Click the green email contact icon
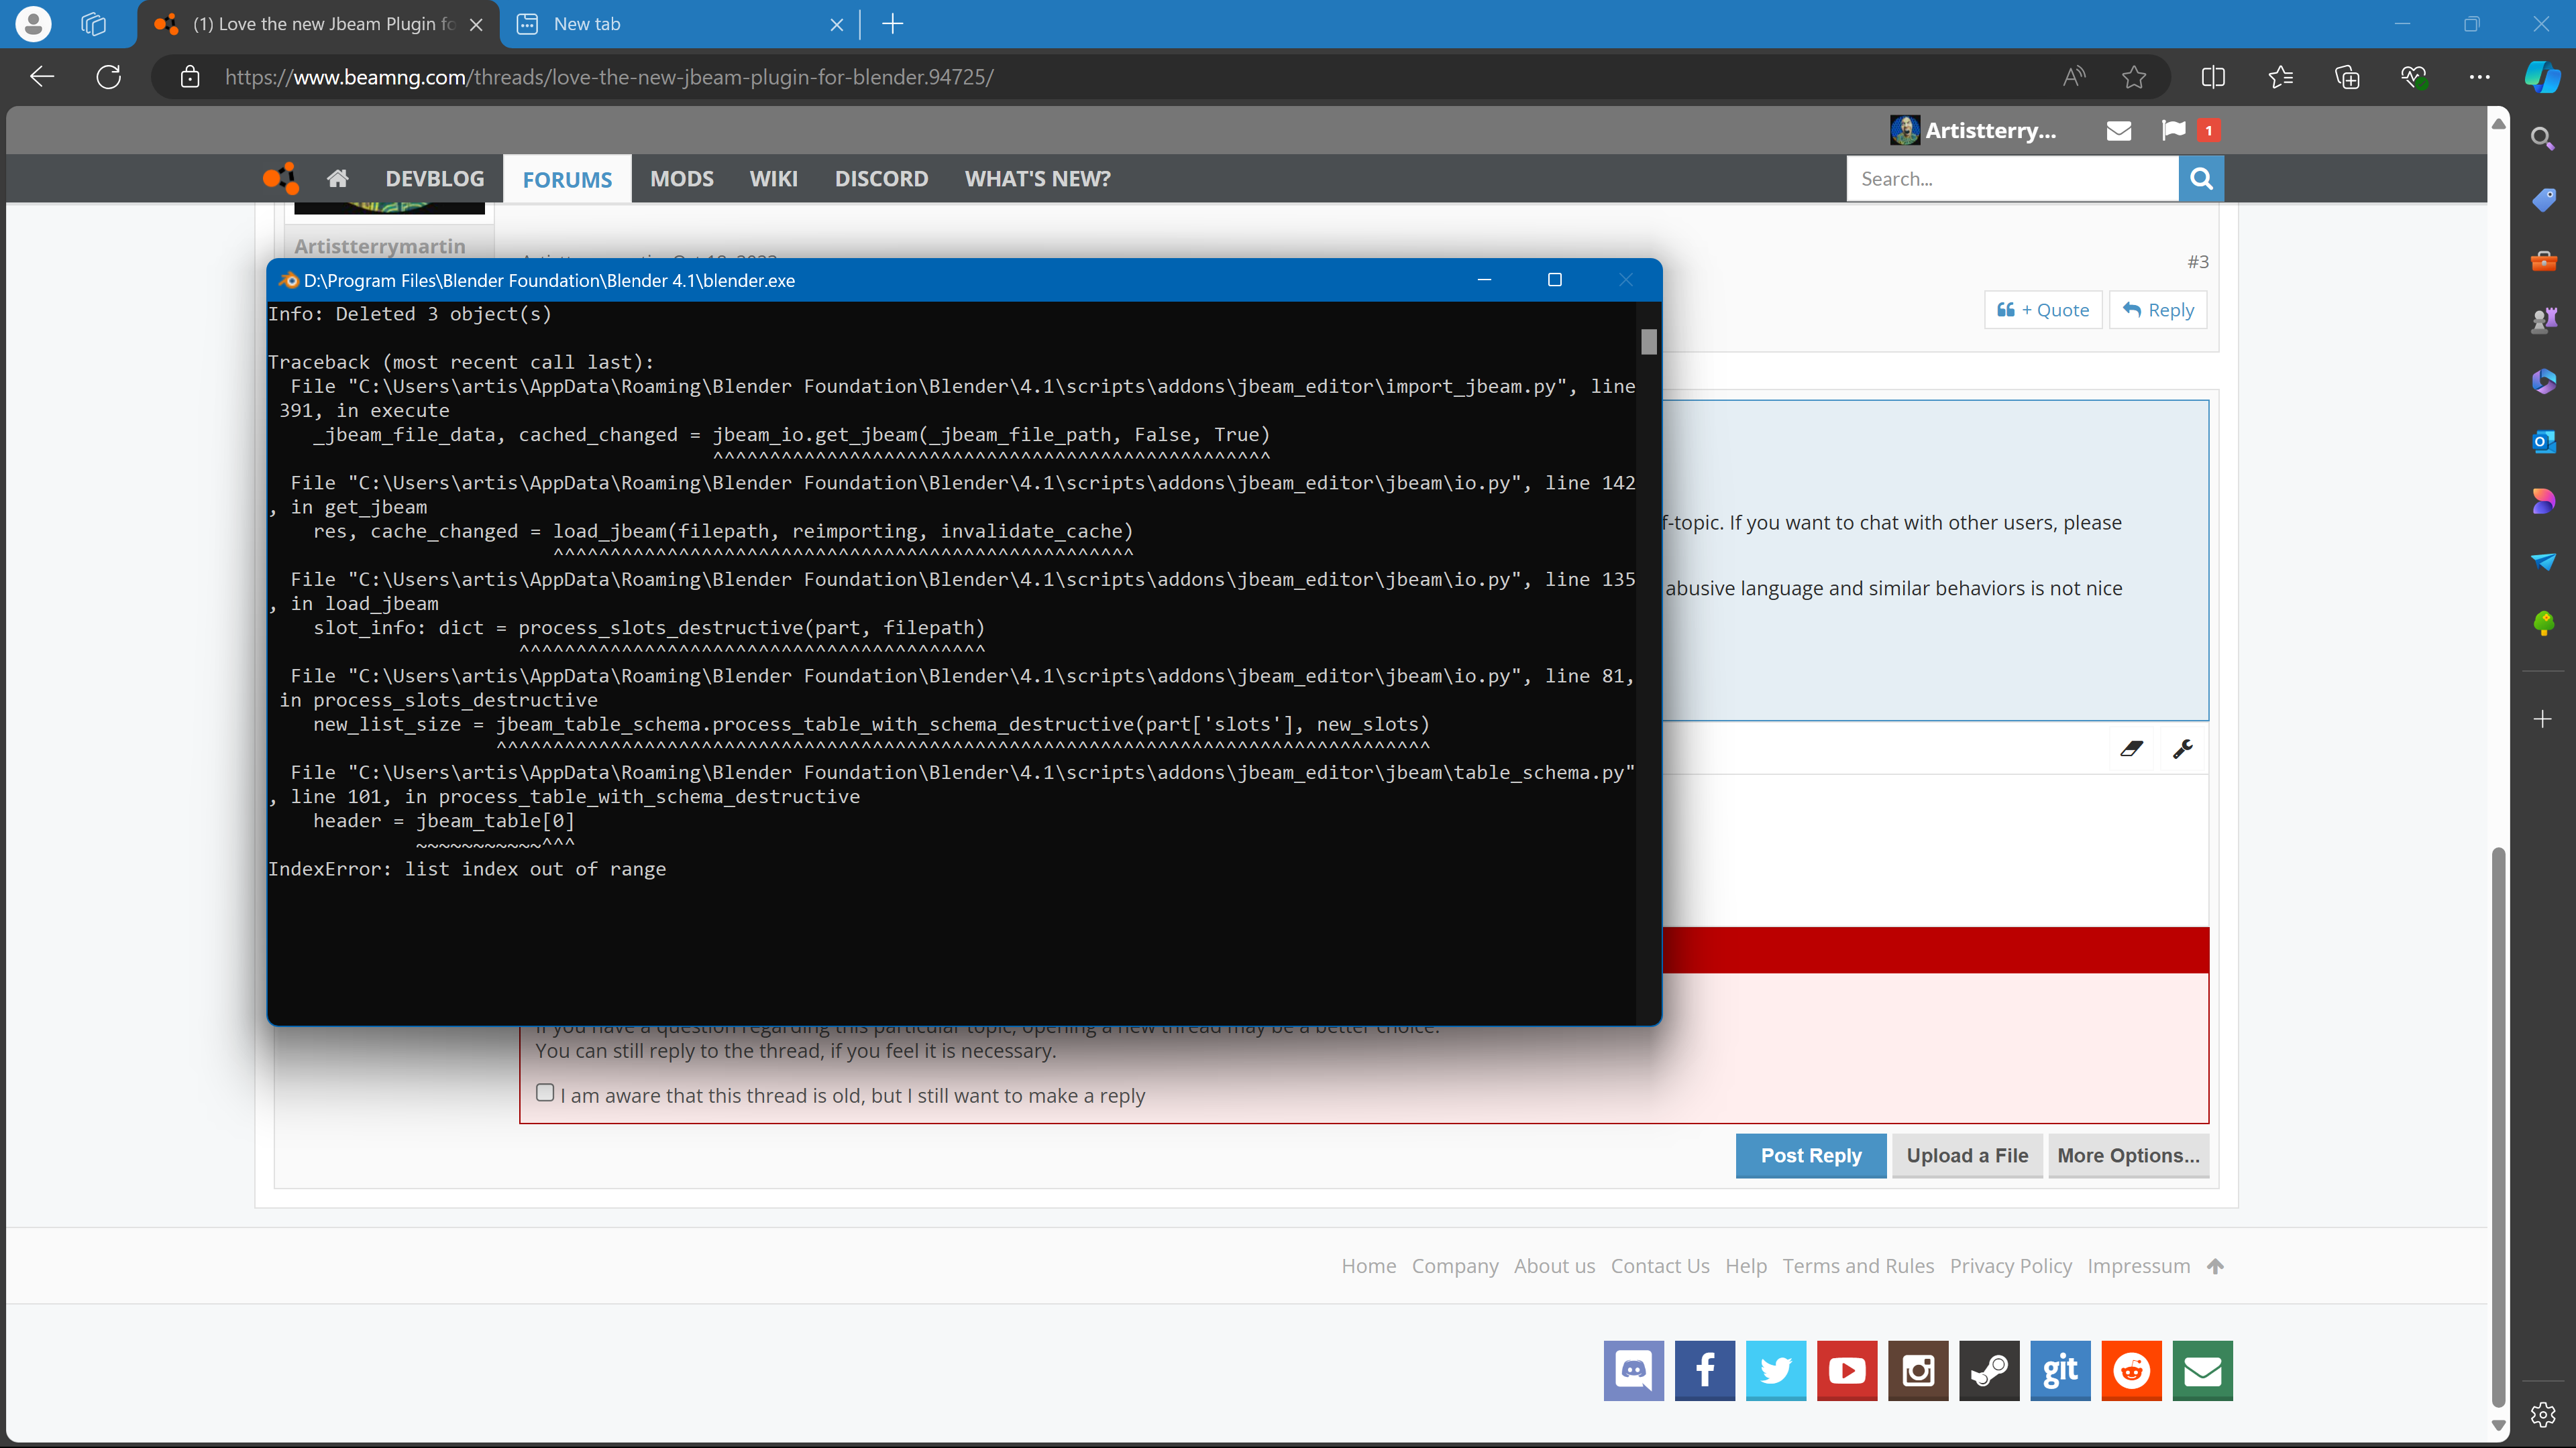Screen dimensions: 2576x1448 coord(2202,1370)
